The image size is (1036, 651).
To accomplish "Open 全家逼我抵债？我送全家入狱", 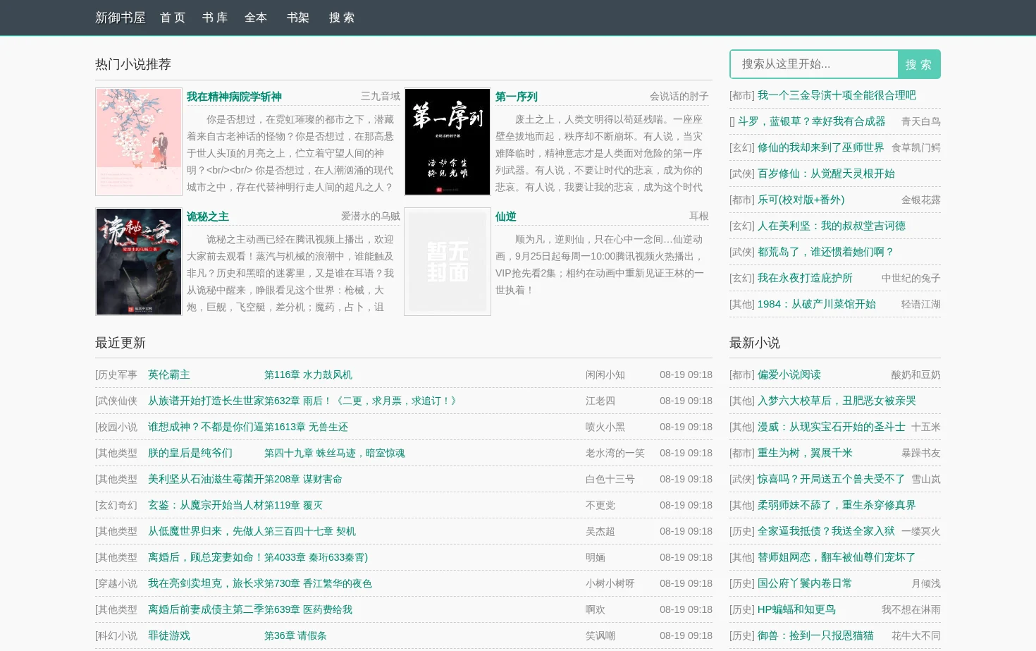I will (x=826, y=531).
